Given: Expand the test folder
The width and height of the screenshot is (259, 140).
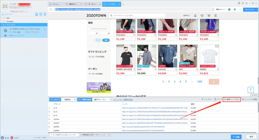Looking at the screenshot, I should point(2,18).
